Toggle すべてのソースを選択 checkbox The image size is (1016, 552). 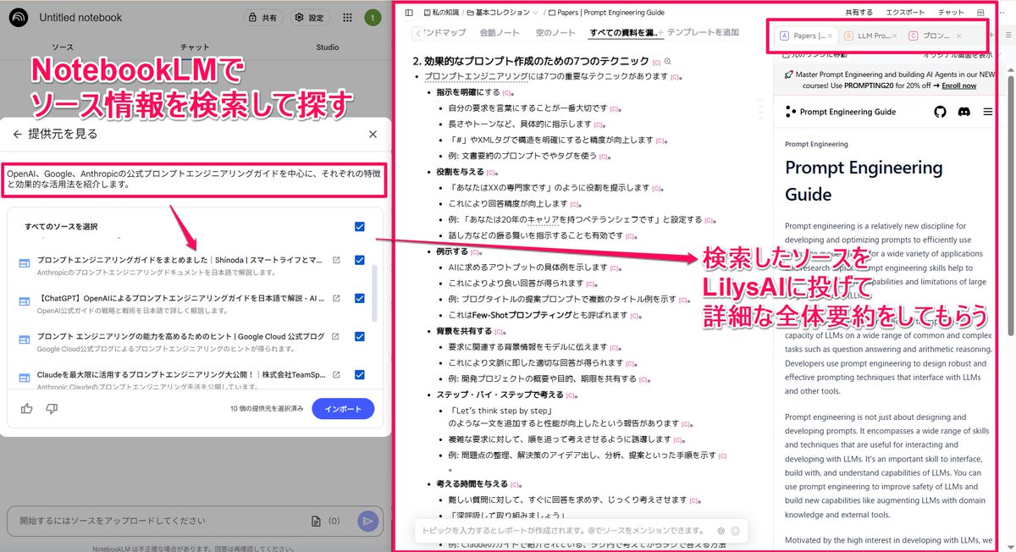[360, 227]
